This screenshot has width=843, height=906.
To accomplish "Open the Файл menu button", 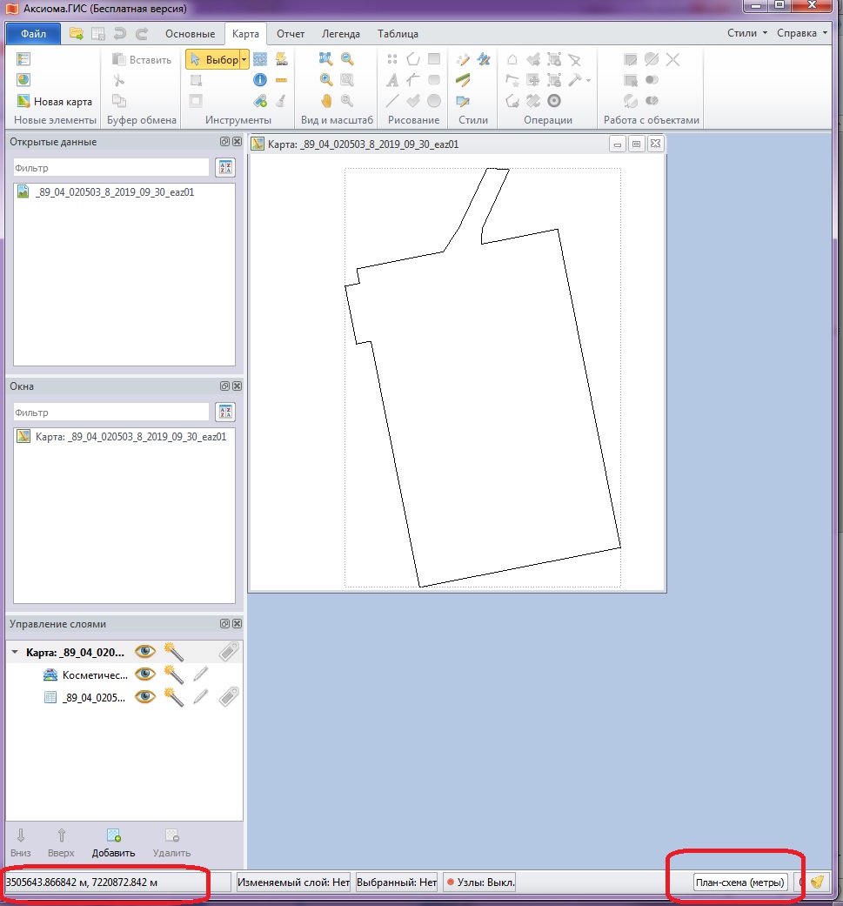I will click(33, 34).
